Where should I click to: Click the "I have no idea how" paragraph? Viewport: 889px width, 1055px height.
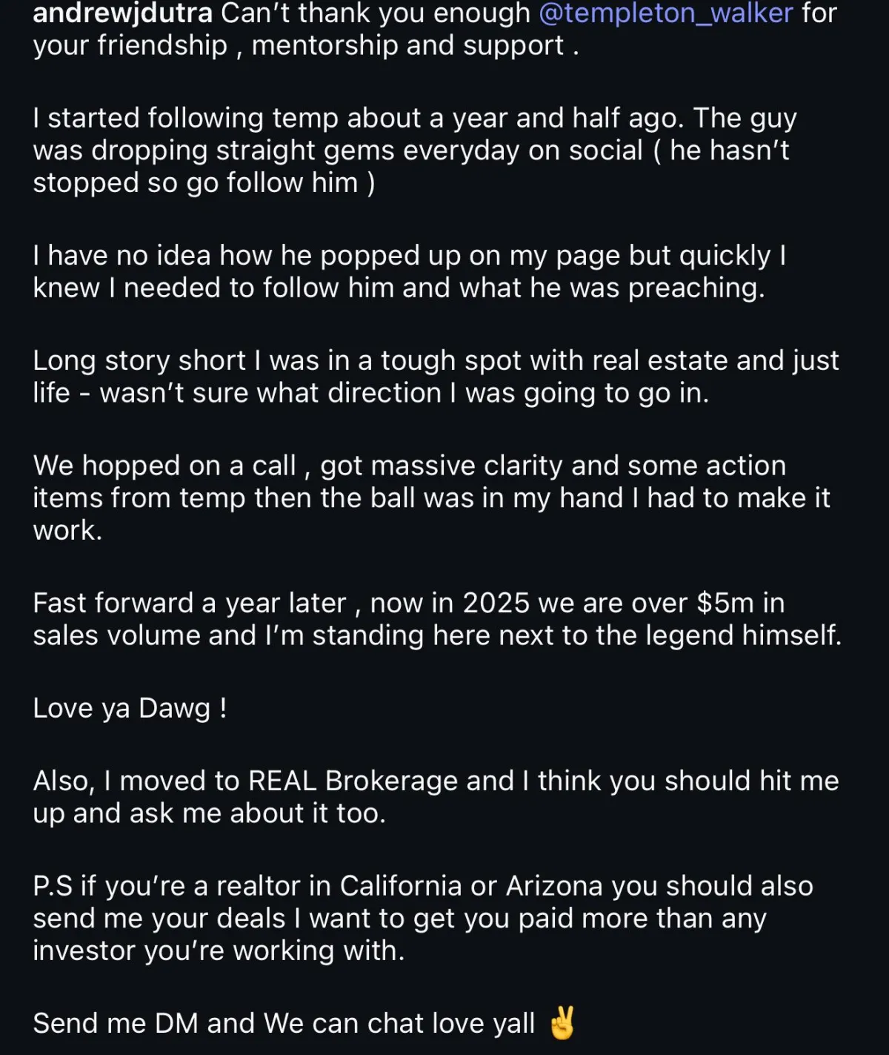click(410, 271)
